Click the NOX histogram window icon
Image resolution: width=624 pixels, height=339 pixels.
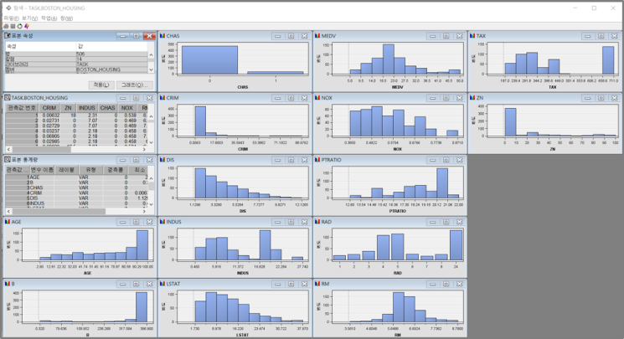click(x=317, y=97)
